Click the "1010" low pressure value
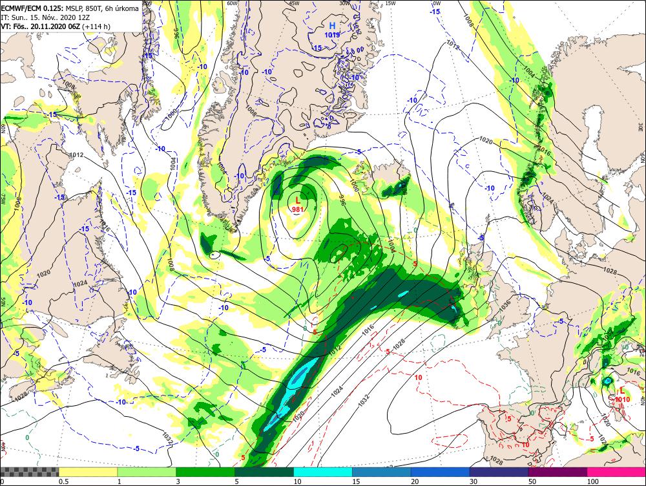Image resolution: width=646 pixels, height=486 pixels. [x=622, y=399]
